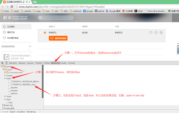This screenshot has width=179, height=113.
Task: Open the From AI to Zombi... bookmark
Action: point(155,11)
